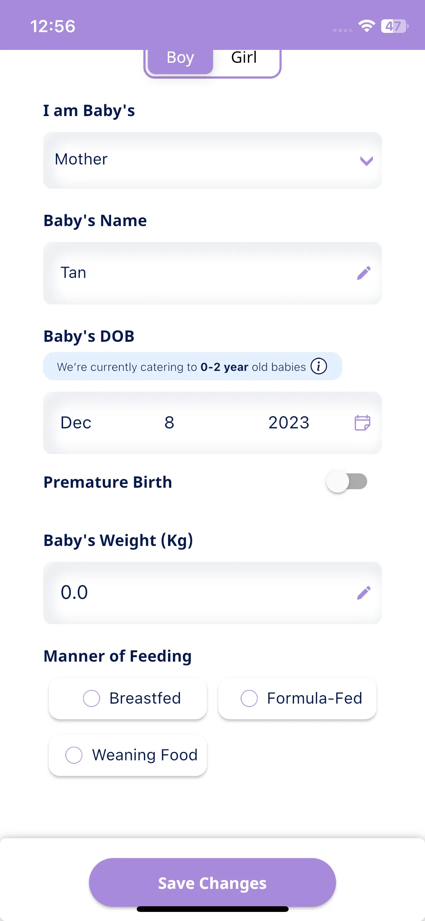
Task: Choose the Weaning Food option
Action: [x=128, y=755]
